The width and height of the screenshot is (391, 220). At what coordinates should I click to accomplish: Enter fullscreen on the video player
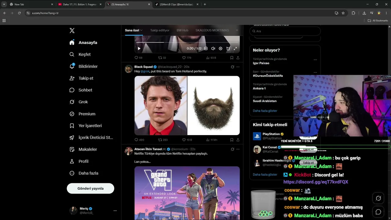click(x=235, y=49)
